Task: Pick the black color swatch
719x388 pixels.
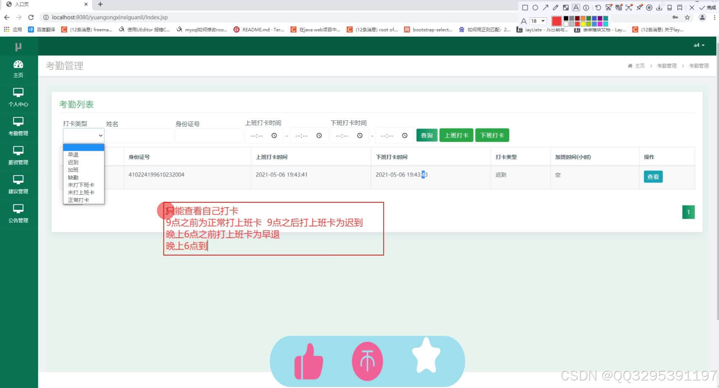Action: [566, 18]
